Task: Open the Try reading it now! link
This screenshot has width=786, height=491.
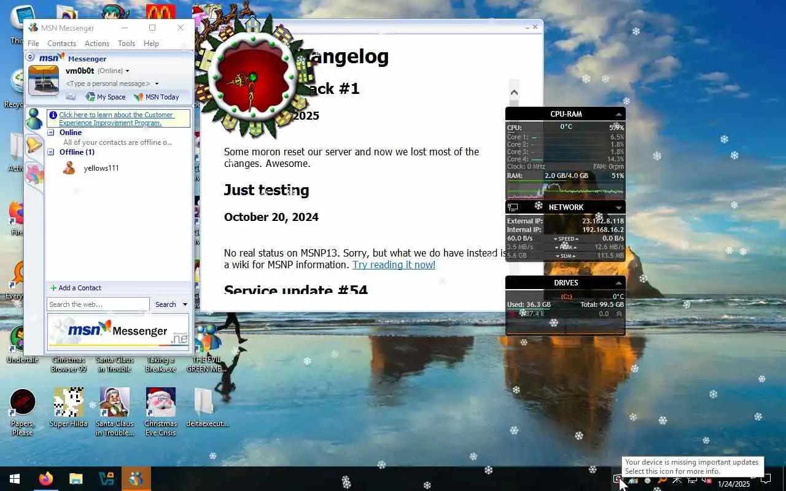Action: tap(394, 265)
